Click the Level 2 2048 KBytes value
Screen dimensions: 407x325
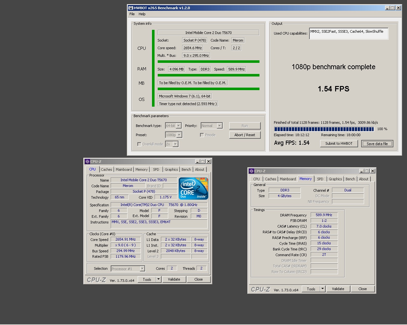point(176,251)
